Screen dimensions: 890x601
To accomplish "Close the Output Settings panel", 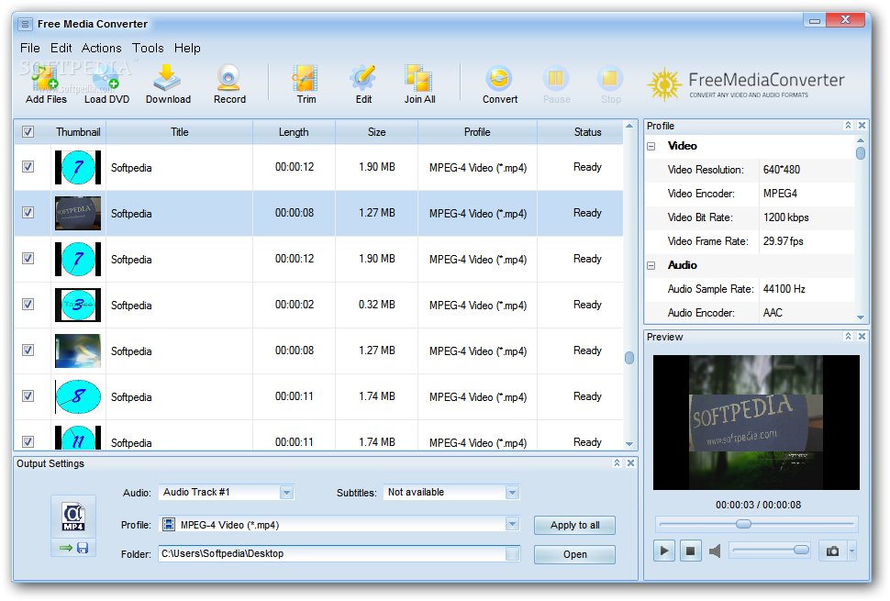I will [x=630, y=463].
